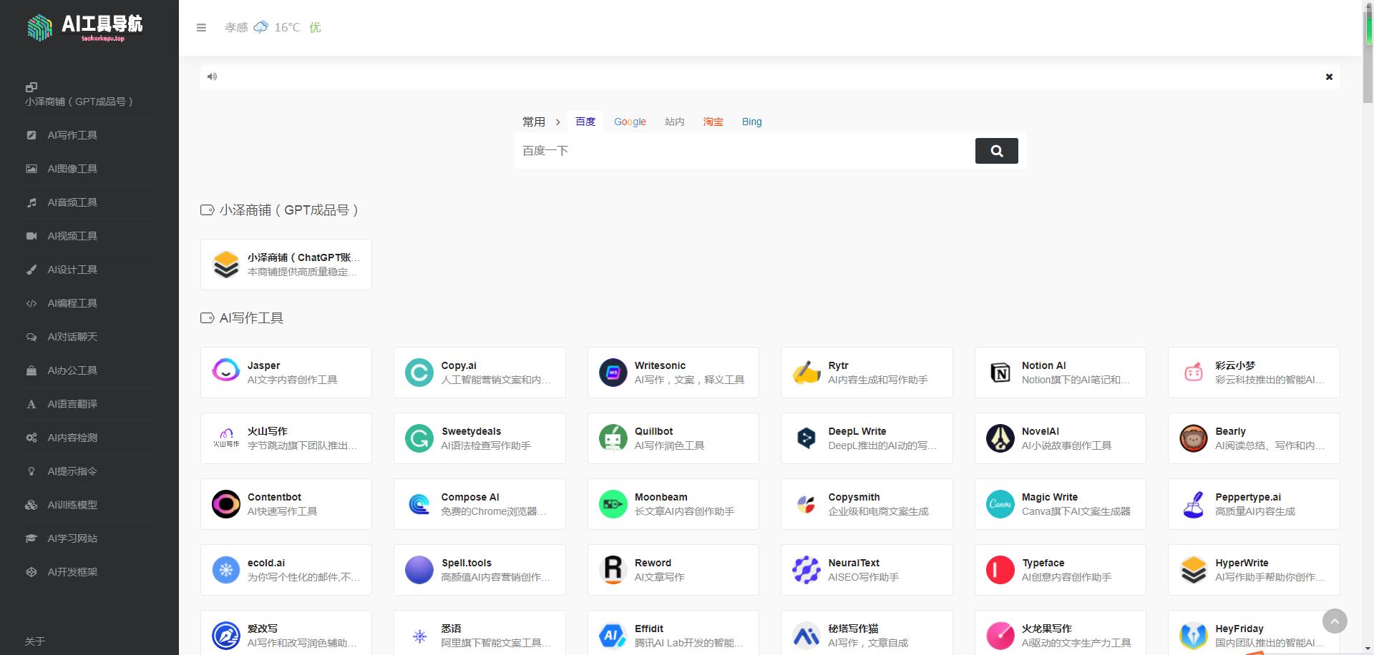This screenshot has height=655, width=1374.
Task: Switch search engine to Google tab
Action: pyautogui.click(x=630, y=122)
